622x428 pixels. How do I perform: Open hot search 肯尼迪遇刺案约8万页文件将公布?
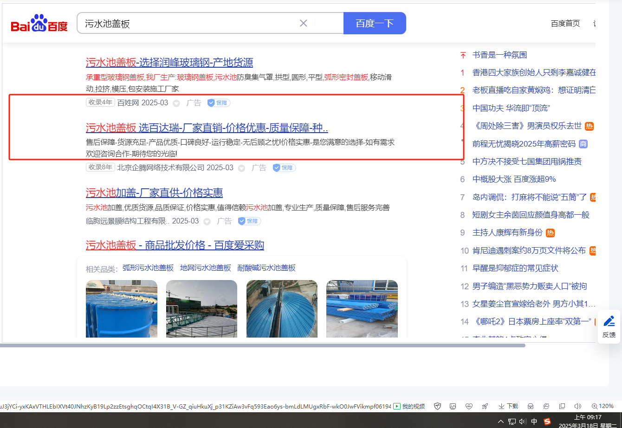529,250
